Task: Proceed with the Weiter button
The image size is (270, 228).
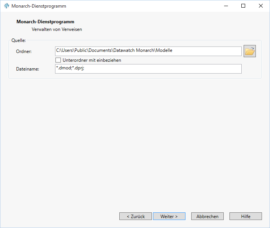Action: tap(169, 216)
